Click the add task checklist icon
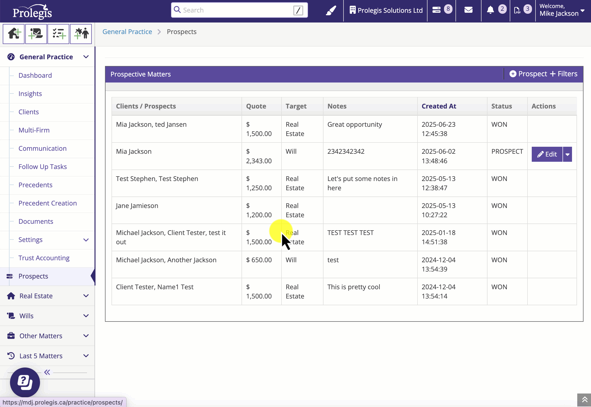 (x=58, y=34)
